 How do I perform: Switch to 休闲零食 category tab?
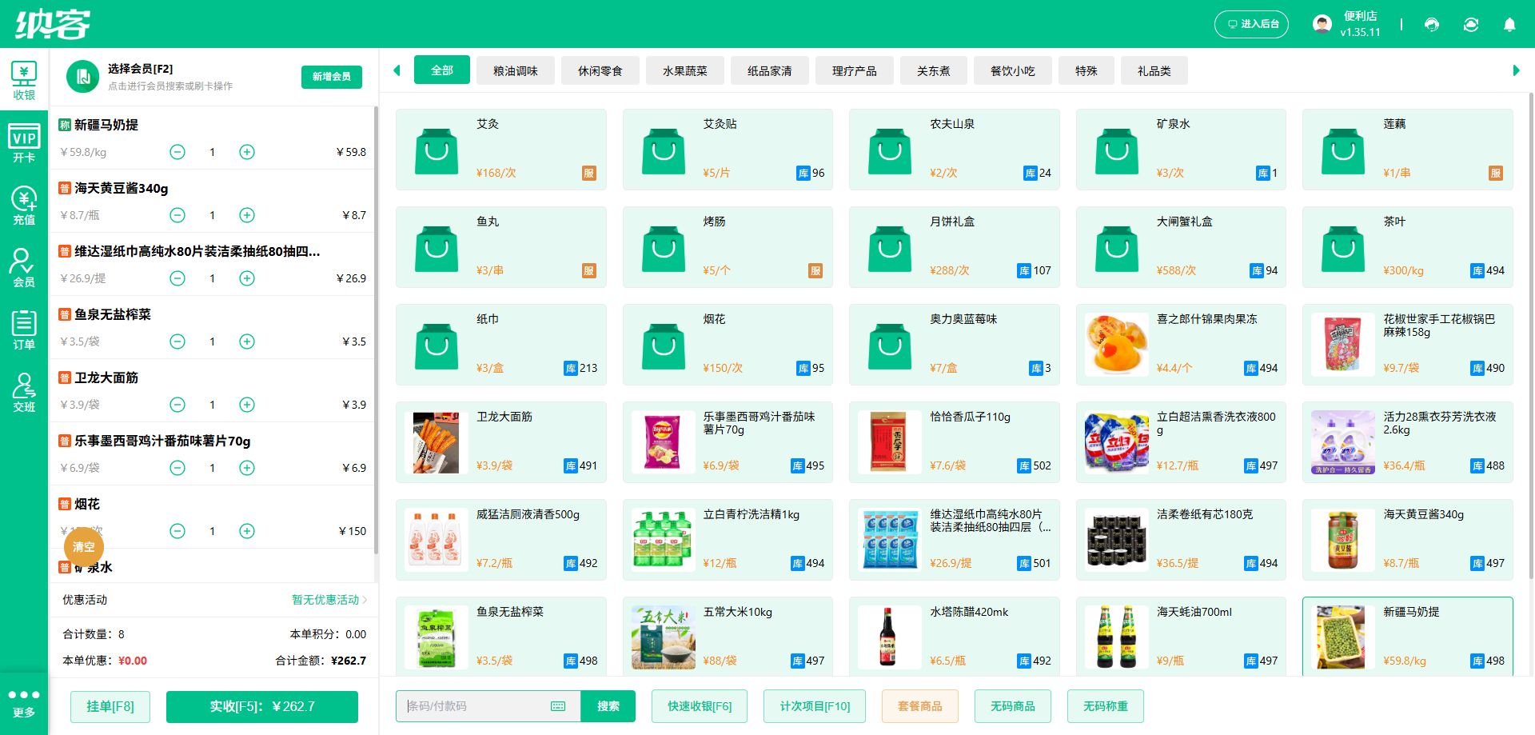pos(600,70)
